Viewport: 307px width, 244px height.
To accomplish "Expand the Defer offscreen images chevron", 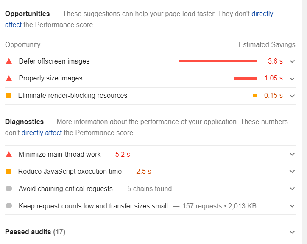I will pos(292,61).
